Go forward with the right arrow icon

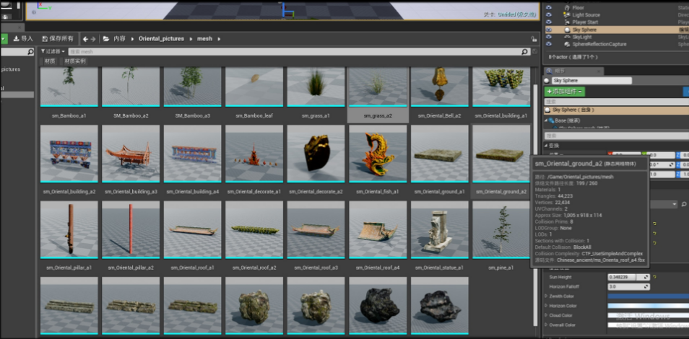click(x=92, y=39)
